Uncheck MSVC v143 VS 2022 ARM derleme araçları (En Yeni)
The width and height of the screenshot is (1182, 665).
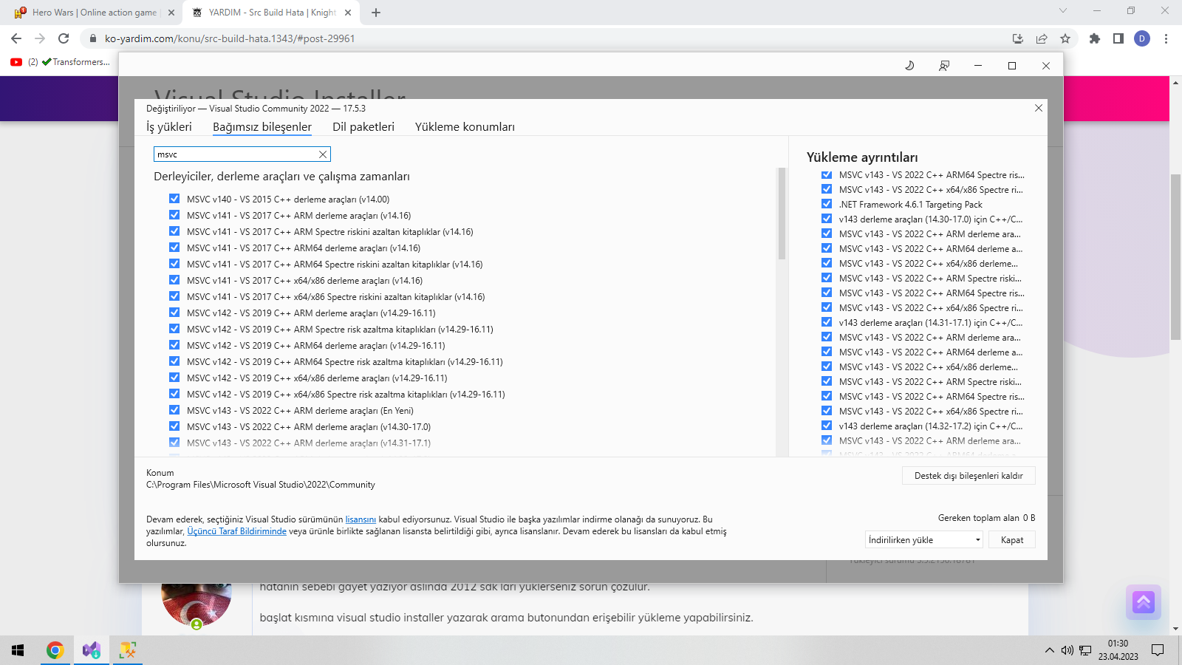coord(174,410)
